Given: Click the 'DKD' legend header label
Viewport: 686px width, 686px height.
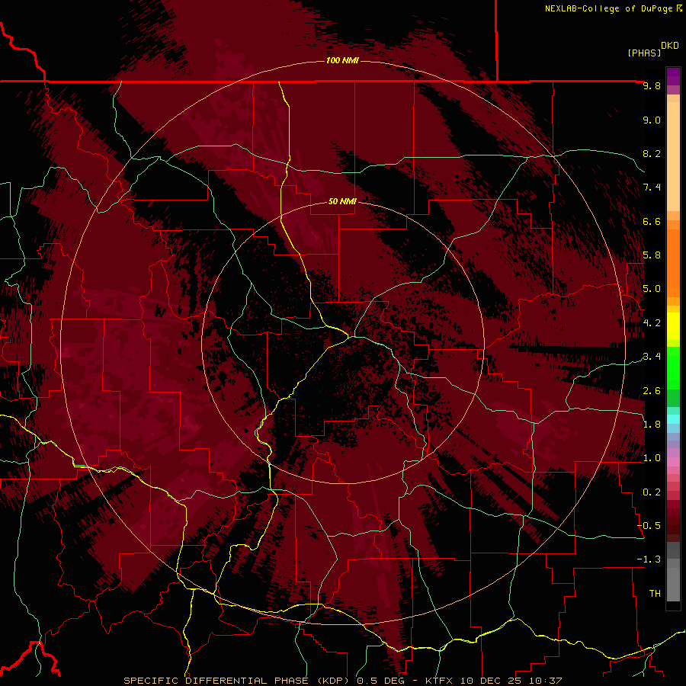Looking at the screenshot, I should pos(670,46).
